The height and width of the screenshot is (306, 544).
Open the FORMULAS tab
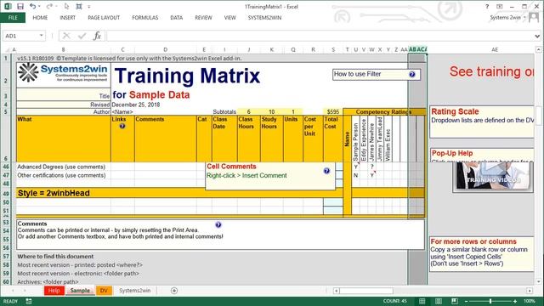[145, 17]
